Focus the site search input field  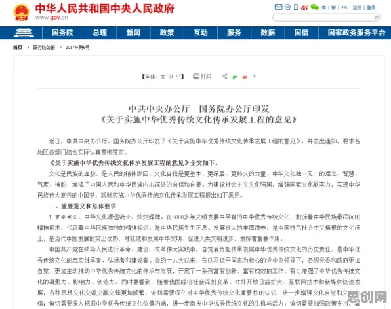(x=326, y=18)
